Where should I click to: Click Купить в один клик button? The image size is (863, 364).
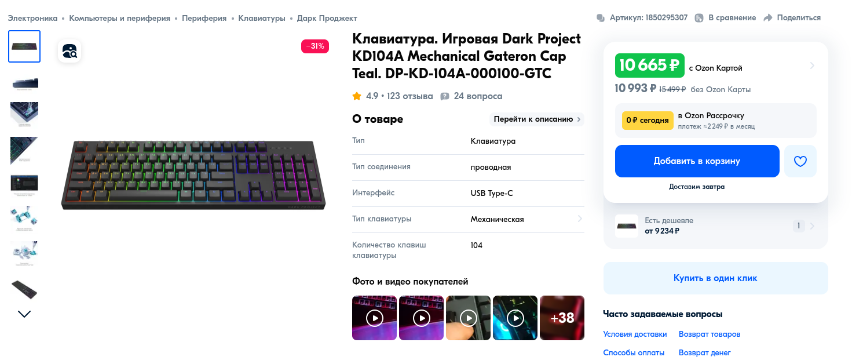click(715, 278)
